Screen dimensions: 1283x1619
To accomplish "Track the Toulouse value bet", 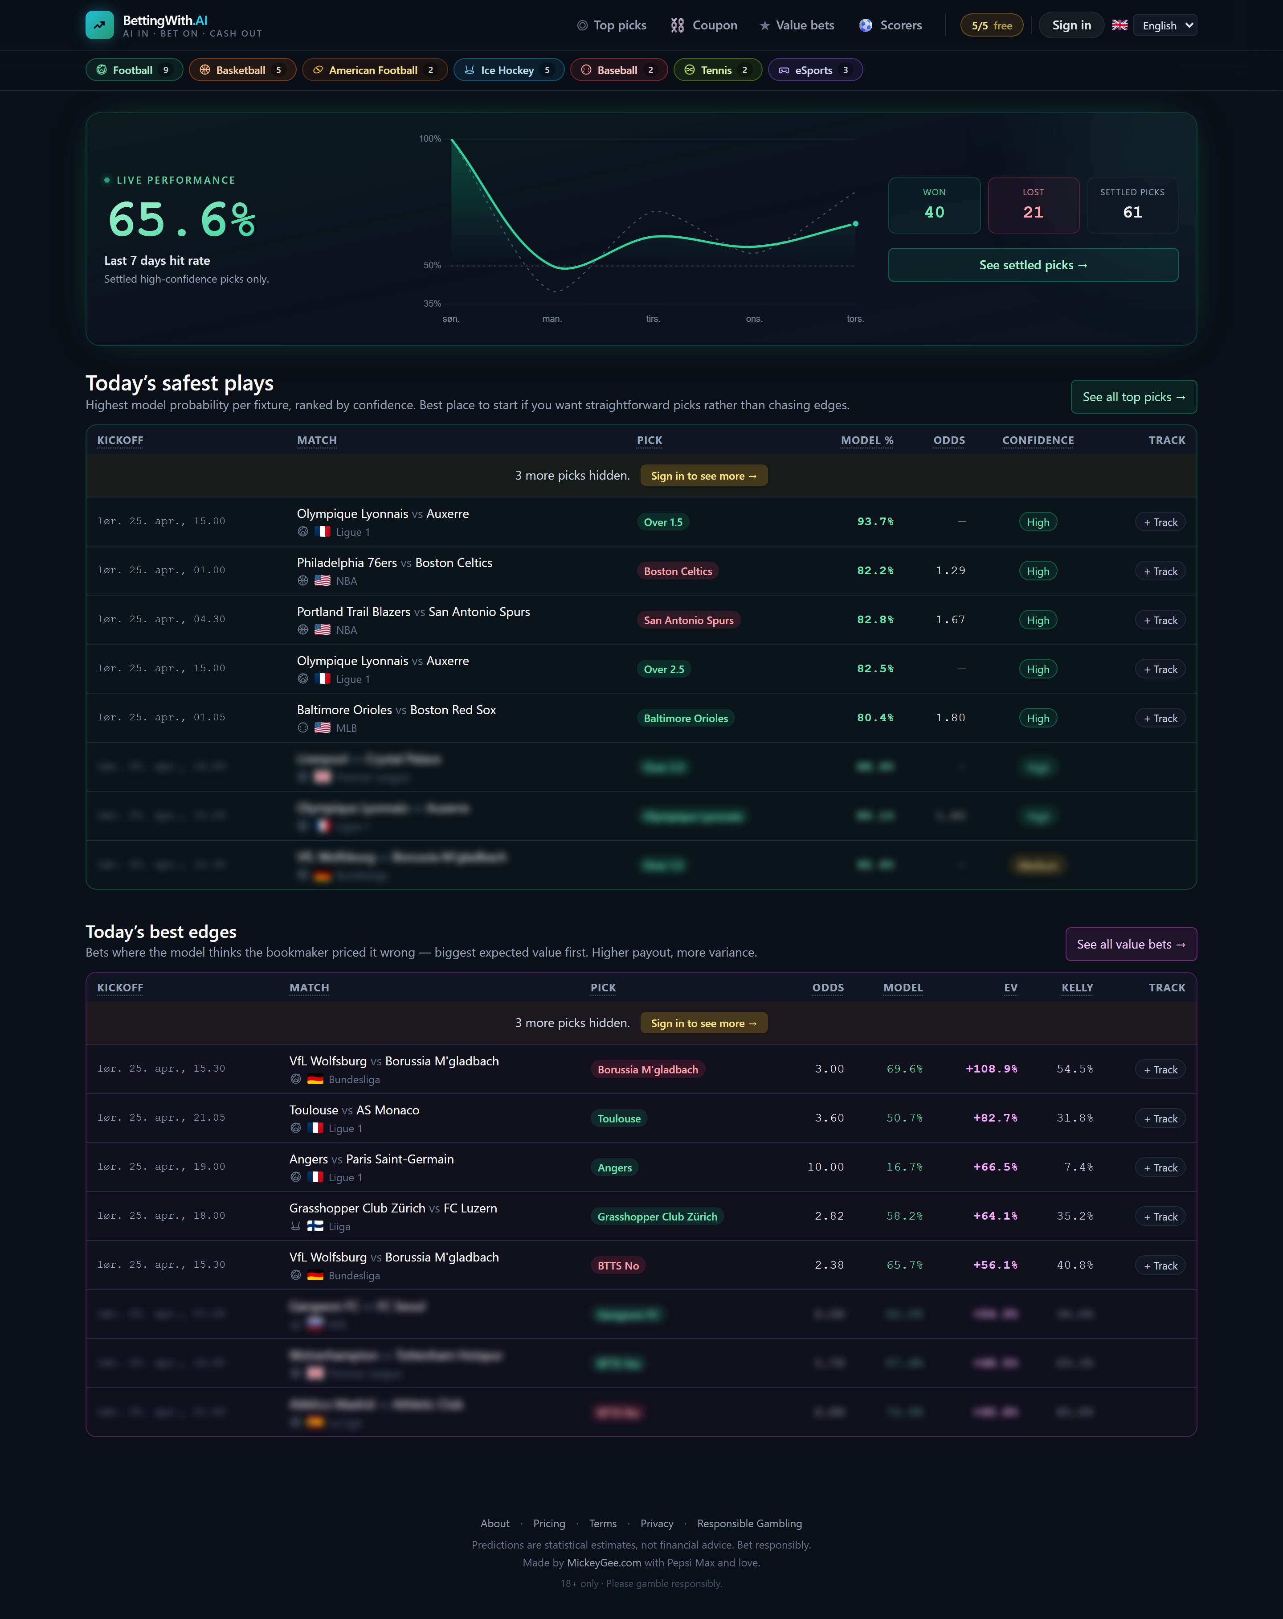I will click(1160, 1119).
